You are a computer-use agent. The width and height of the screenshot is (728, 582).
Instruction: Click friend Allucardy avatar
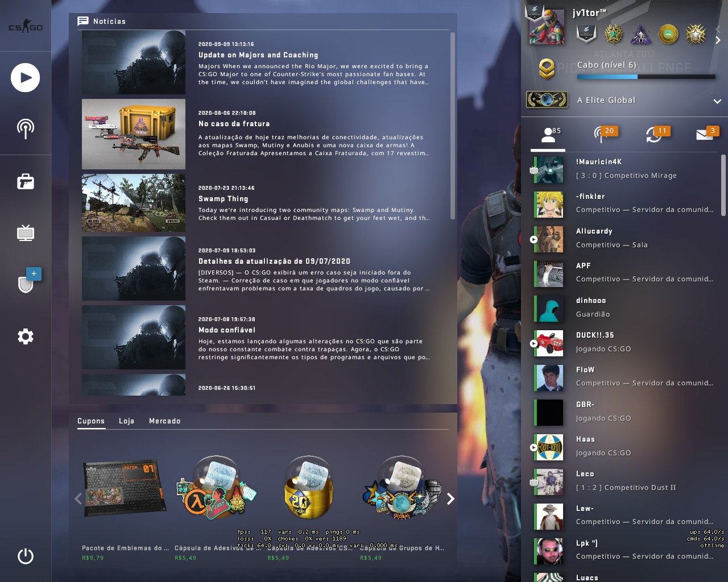[x=549, y=239]
